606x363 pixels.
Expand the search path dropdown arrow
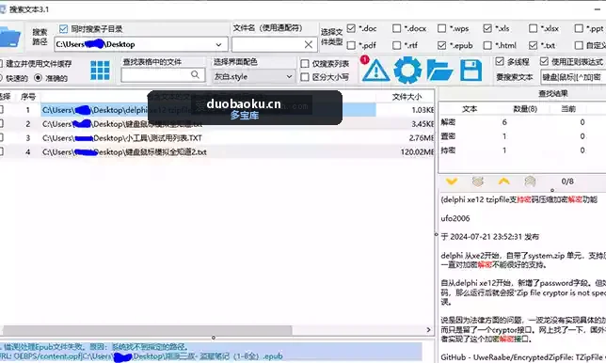[x=218, y=45]
